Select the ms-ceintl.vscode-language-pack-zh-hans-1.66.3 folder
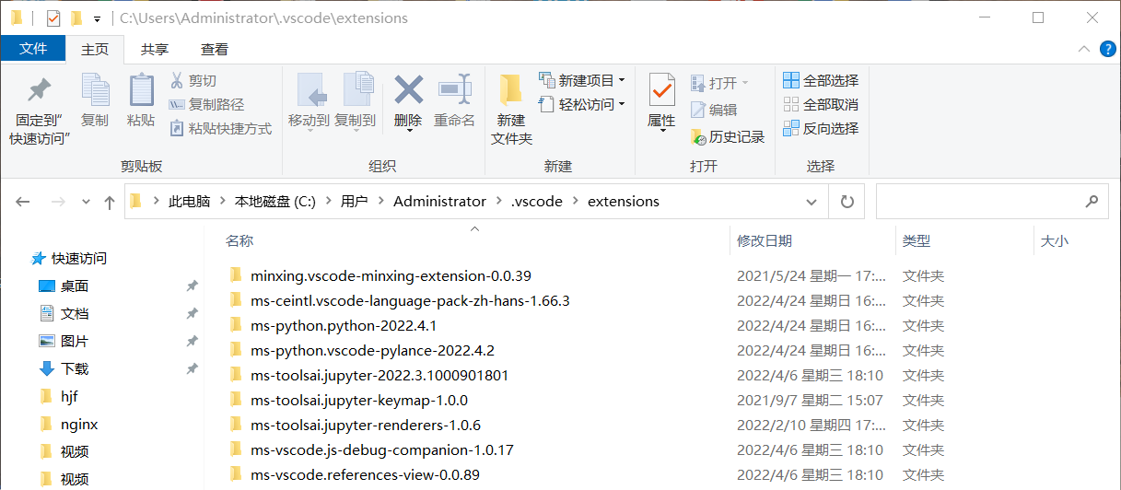The height and width of the screenshot is (490, 1121). (x=410, y=300)
